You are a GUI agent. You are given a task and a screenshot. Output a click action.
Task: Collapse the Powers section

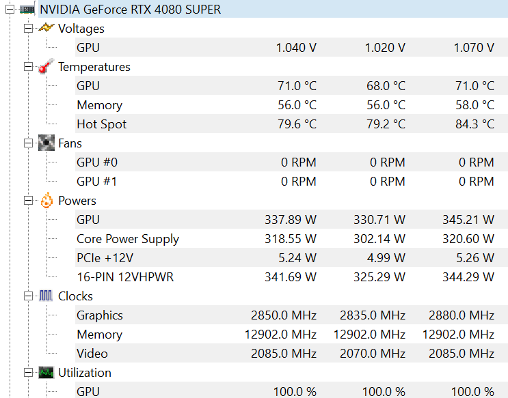pos(29,201)
